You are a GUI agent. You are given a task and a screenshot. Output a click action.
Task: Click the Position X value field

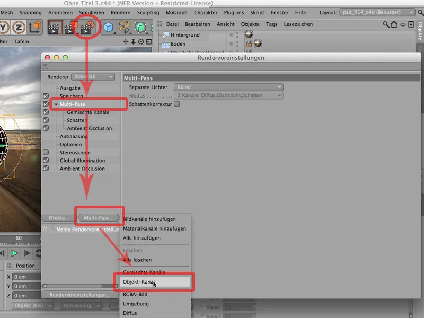tap(27, 277)
